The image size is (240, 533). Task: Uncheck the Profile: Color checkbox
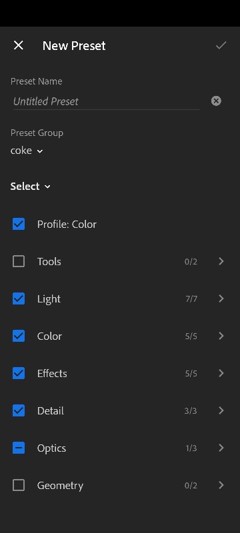19,224
